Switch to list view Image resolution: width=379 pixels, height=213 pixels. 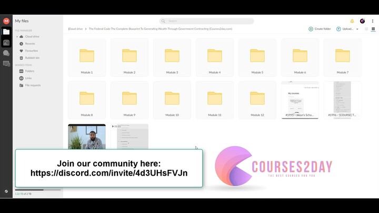366,29
